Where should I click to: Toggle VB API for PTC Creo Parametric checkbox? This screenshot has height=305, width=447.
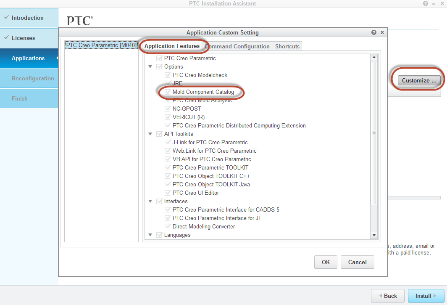[168, 159]
